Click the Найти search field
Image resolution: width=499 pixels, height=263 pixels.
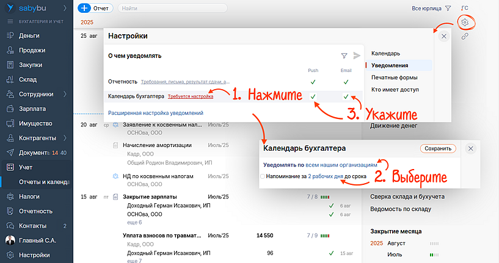171,9
